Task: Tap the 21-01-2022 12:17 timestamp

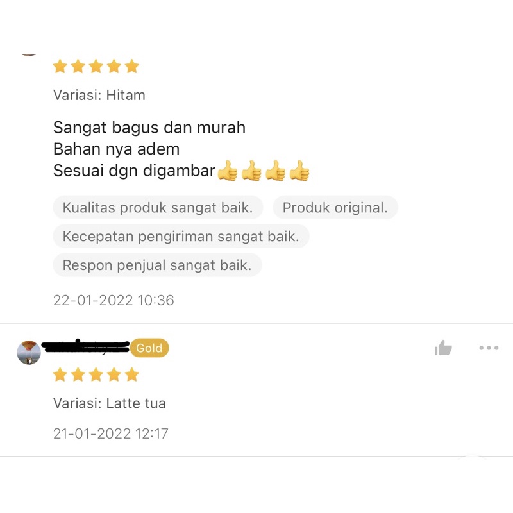Action: (110, 433)
